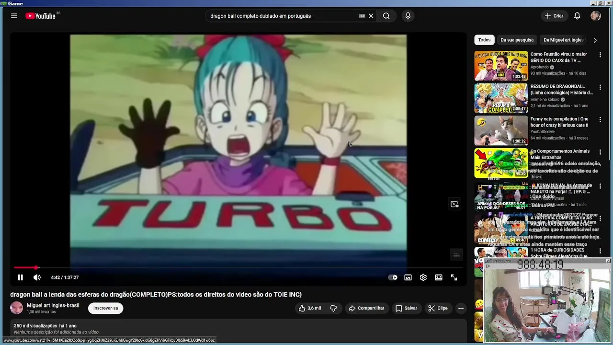The image size is (613, 345).
Task: Select the Todos filter chip
Action: click(x=484, y=40)
